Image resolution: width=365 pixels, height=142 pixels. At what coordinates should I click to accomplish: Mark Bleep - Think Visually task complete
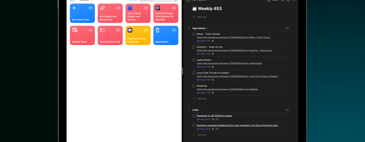194,34
